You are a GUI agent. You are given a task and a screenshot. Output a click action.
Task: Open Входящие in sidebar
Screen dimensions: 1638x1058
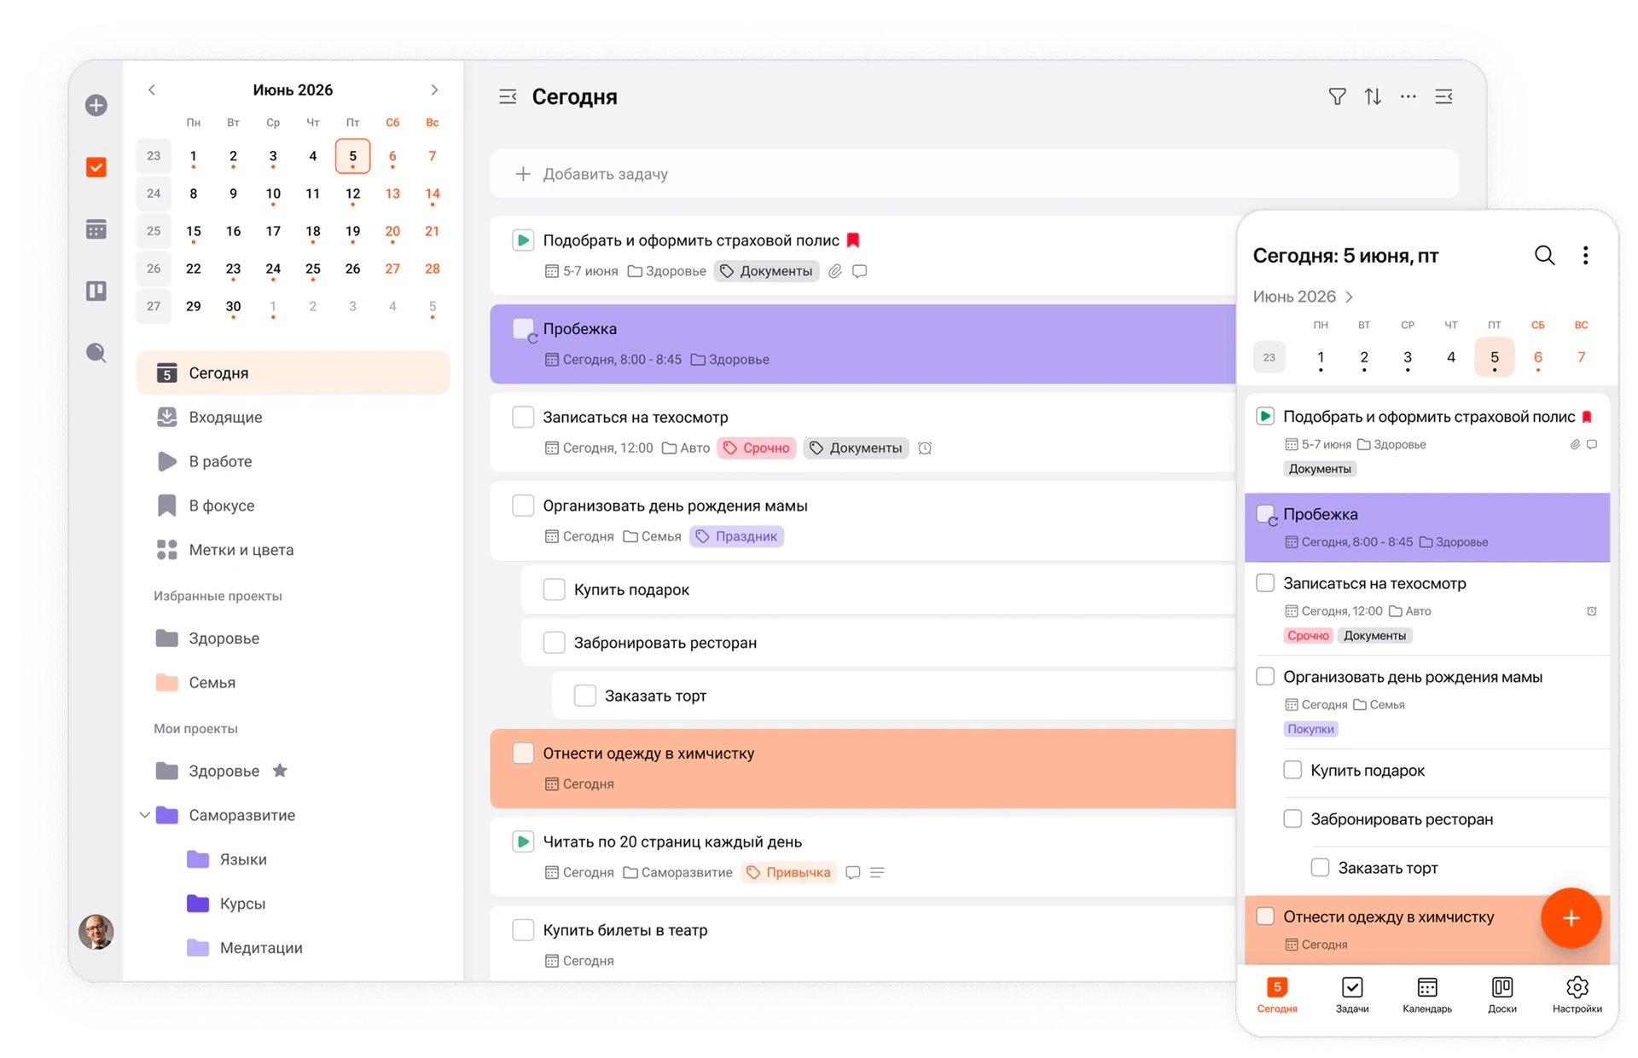293,417
